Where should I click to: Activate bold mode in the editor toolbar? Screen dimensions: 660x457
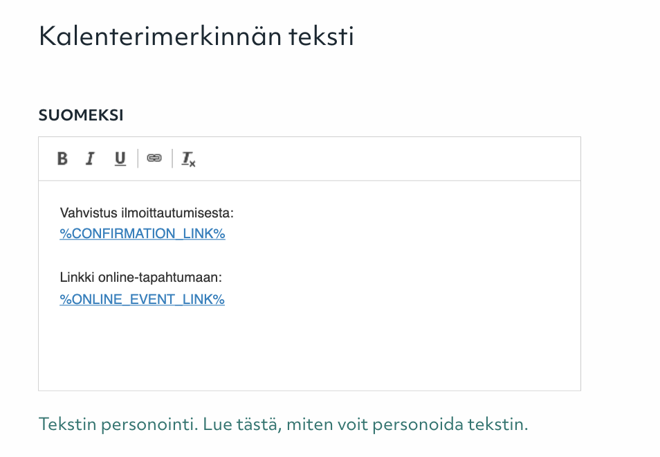click(x=62, y=159)
